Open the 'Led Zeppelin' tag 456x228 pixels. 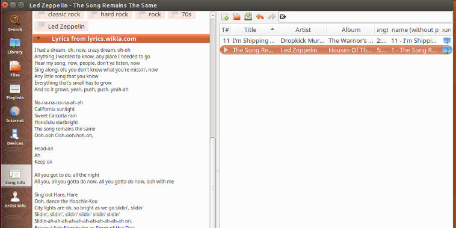(61, 26)
